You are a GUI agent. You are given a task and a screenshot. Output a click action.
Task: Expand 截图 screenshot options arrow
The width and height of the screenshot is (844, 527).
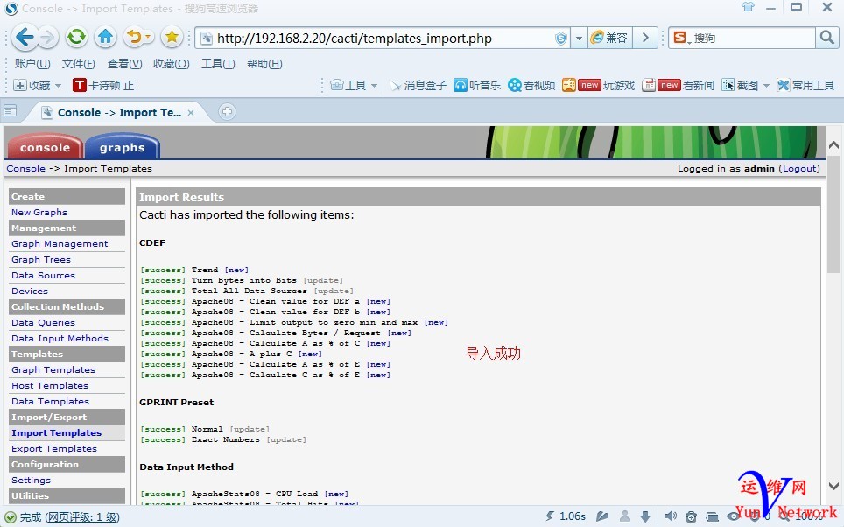766,86
